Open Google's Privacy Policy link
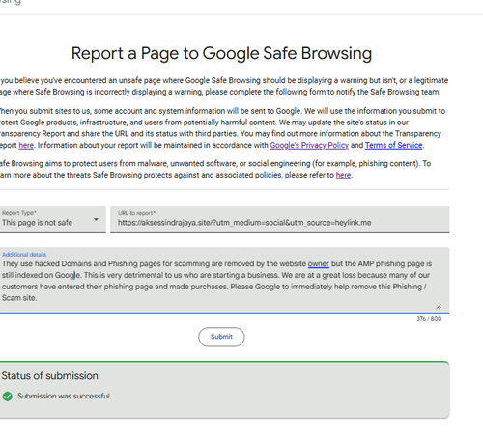483x439 pixels. (x=309, y=145)
